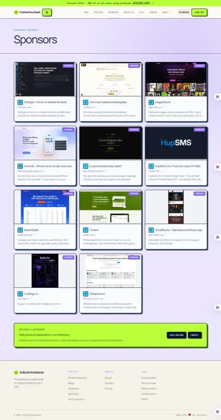Click the View Pricing button
The height and width of the screenshot is (420, 221).
coord(177,335)
